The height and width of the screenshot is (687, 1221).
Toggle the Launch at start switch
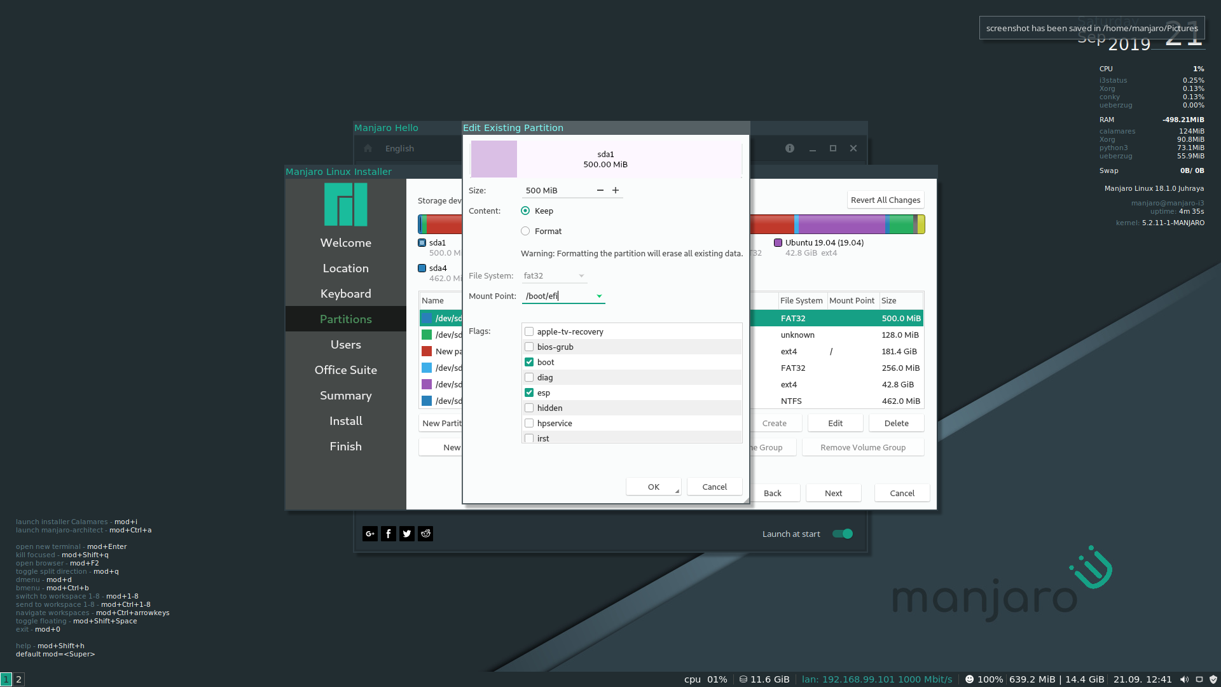click(x=841, y=534)
